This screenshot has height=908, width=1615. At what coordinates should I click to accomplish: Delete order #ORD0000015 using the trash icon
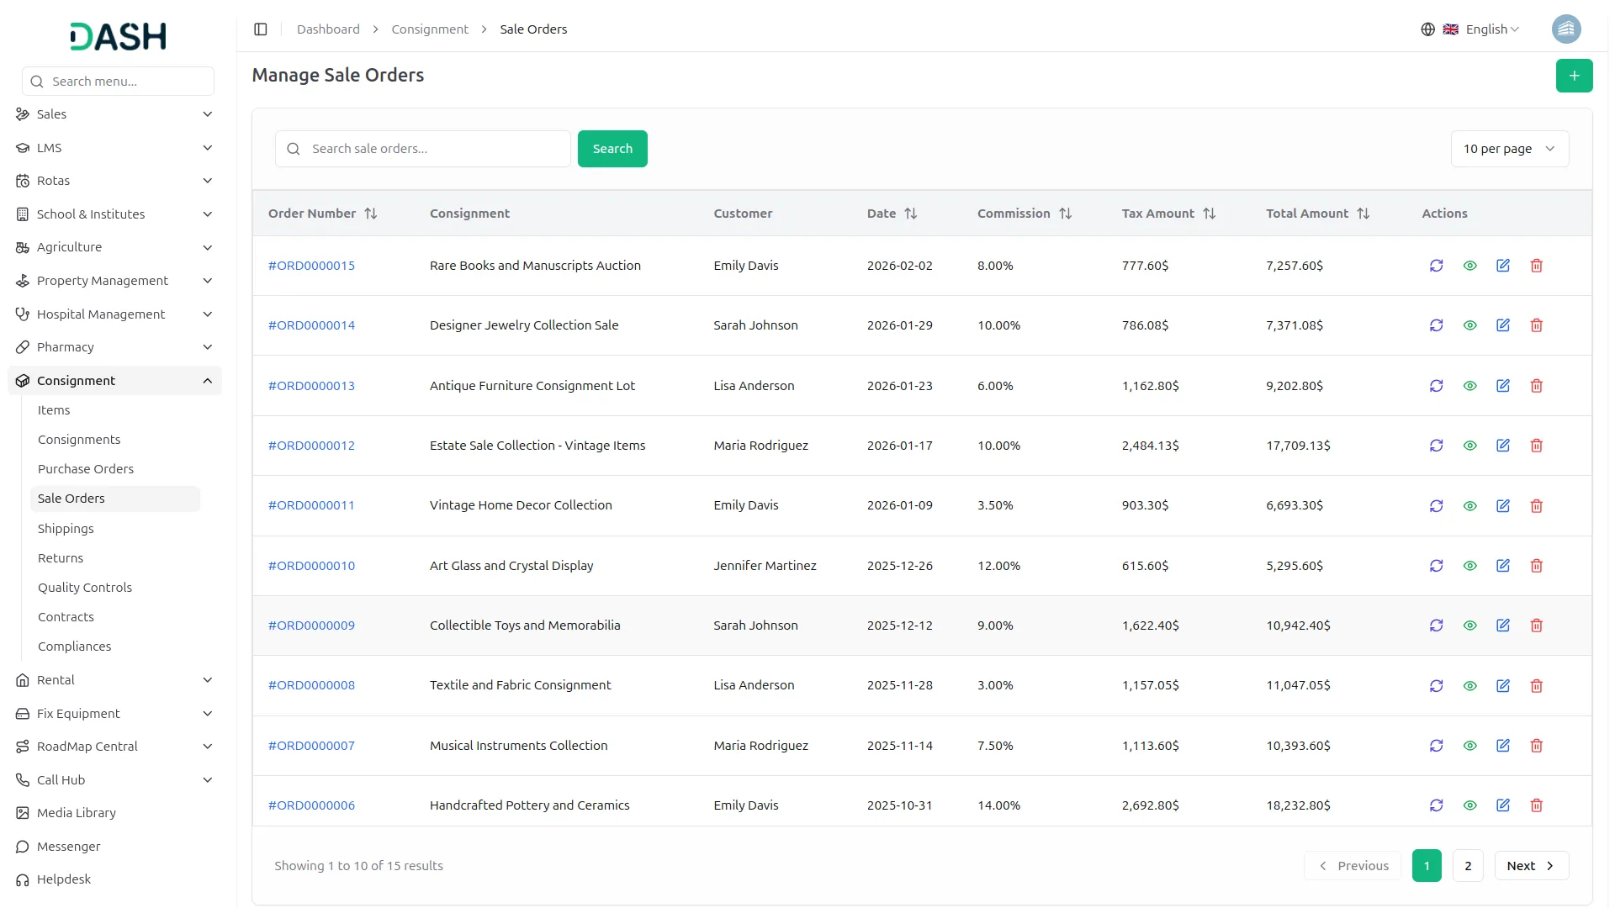(x=1536, y=265)
